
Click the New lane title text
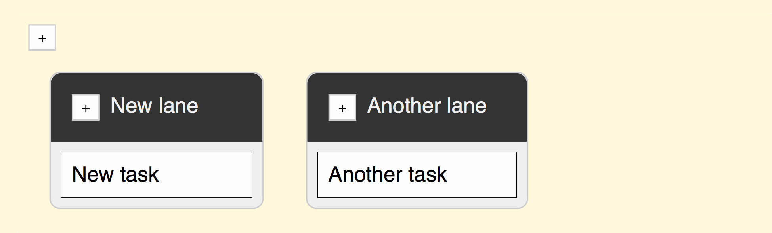tap(154, 106)
